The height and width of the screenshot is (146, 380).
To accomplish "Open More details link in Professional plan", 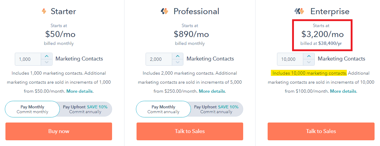I will coord(212,91).
